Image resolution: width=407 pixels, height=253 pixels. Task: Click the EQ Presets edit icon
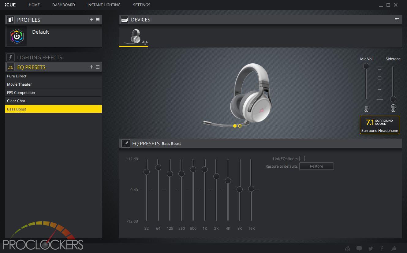pyautogui.click(x=126, y=143)
